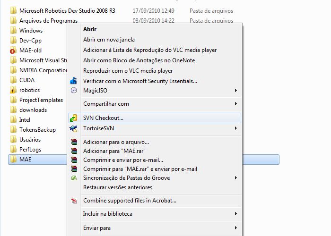
Task: Click the date 17/09/2010 12:49
Action: (154, 11)
